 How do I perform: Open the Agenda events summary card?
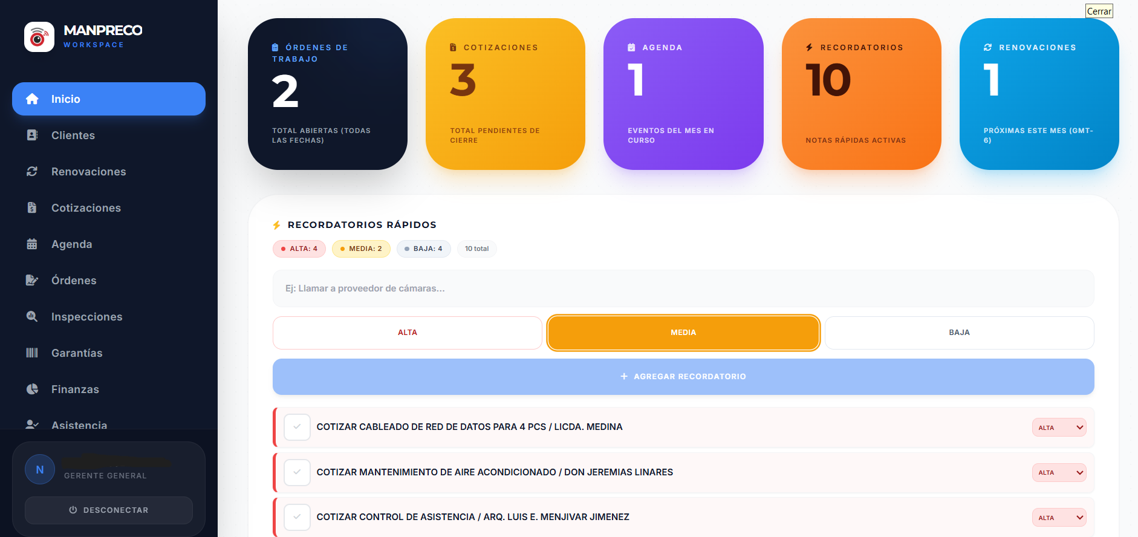tap(683, 94)
